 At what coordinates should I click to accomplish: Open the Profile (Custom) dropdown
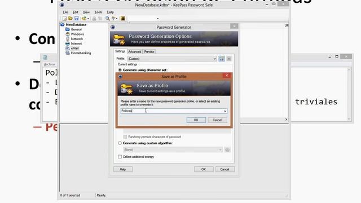(172, 59)
